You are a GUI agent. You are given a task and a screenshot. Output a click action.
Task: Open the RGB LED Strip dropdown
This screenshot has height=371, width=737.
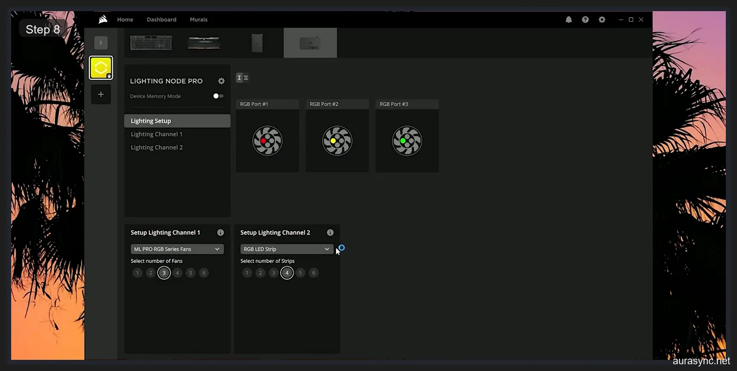[286, 249]
